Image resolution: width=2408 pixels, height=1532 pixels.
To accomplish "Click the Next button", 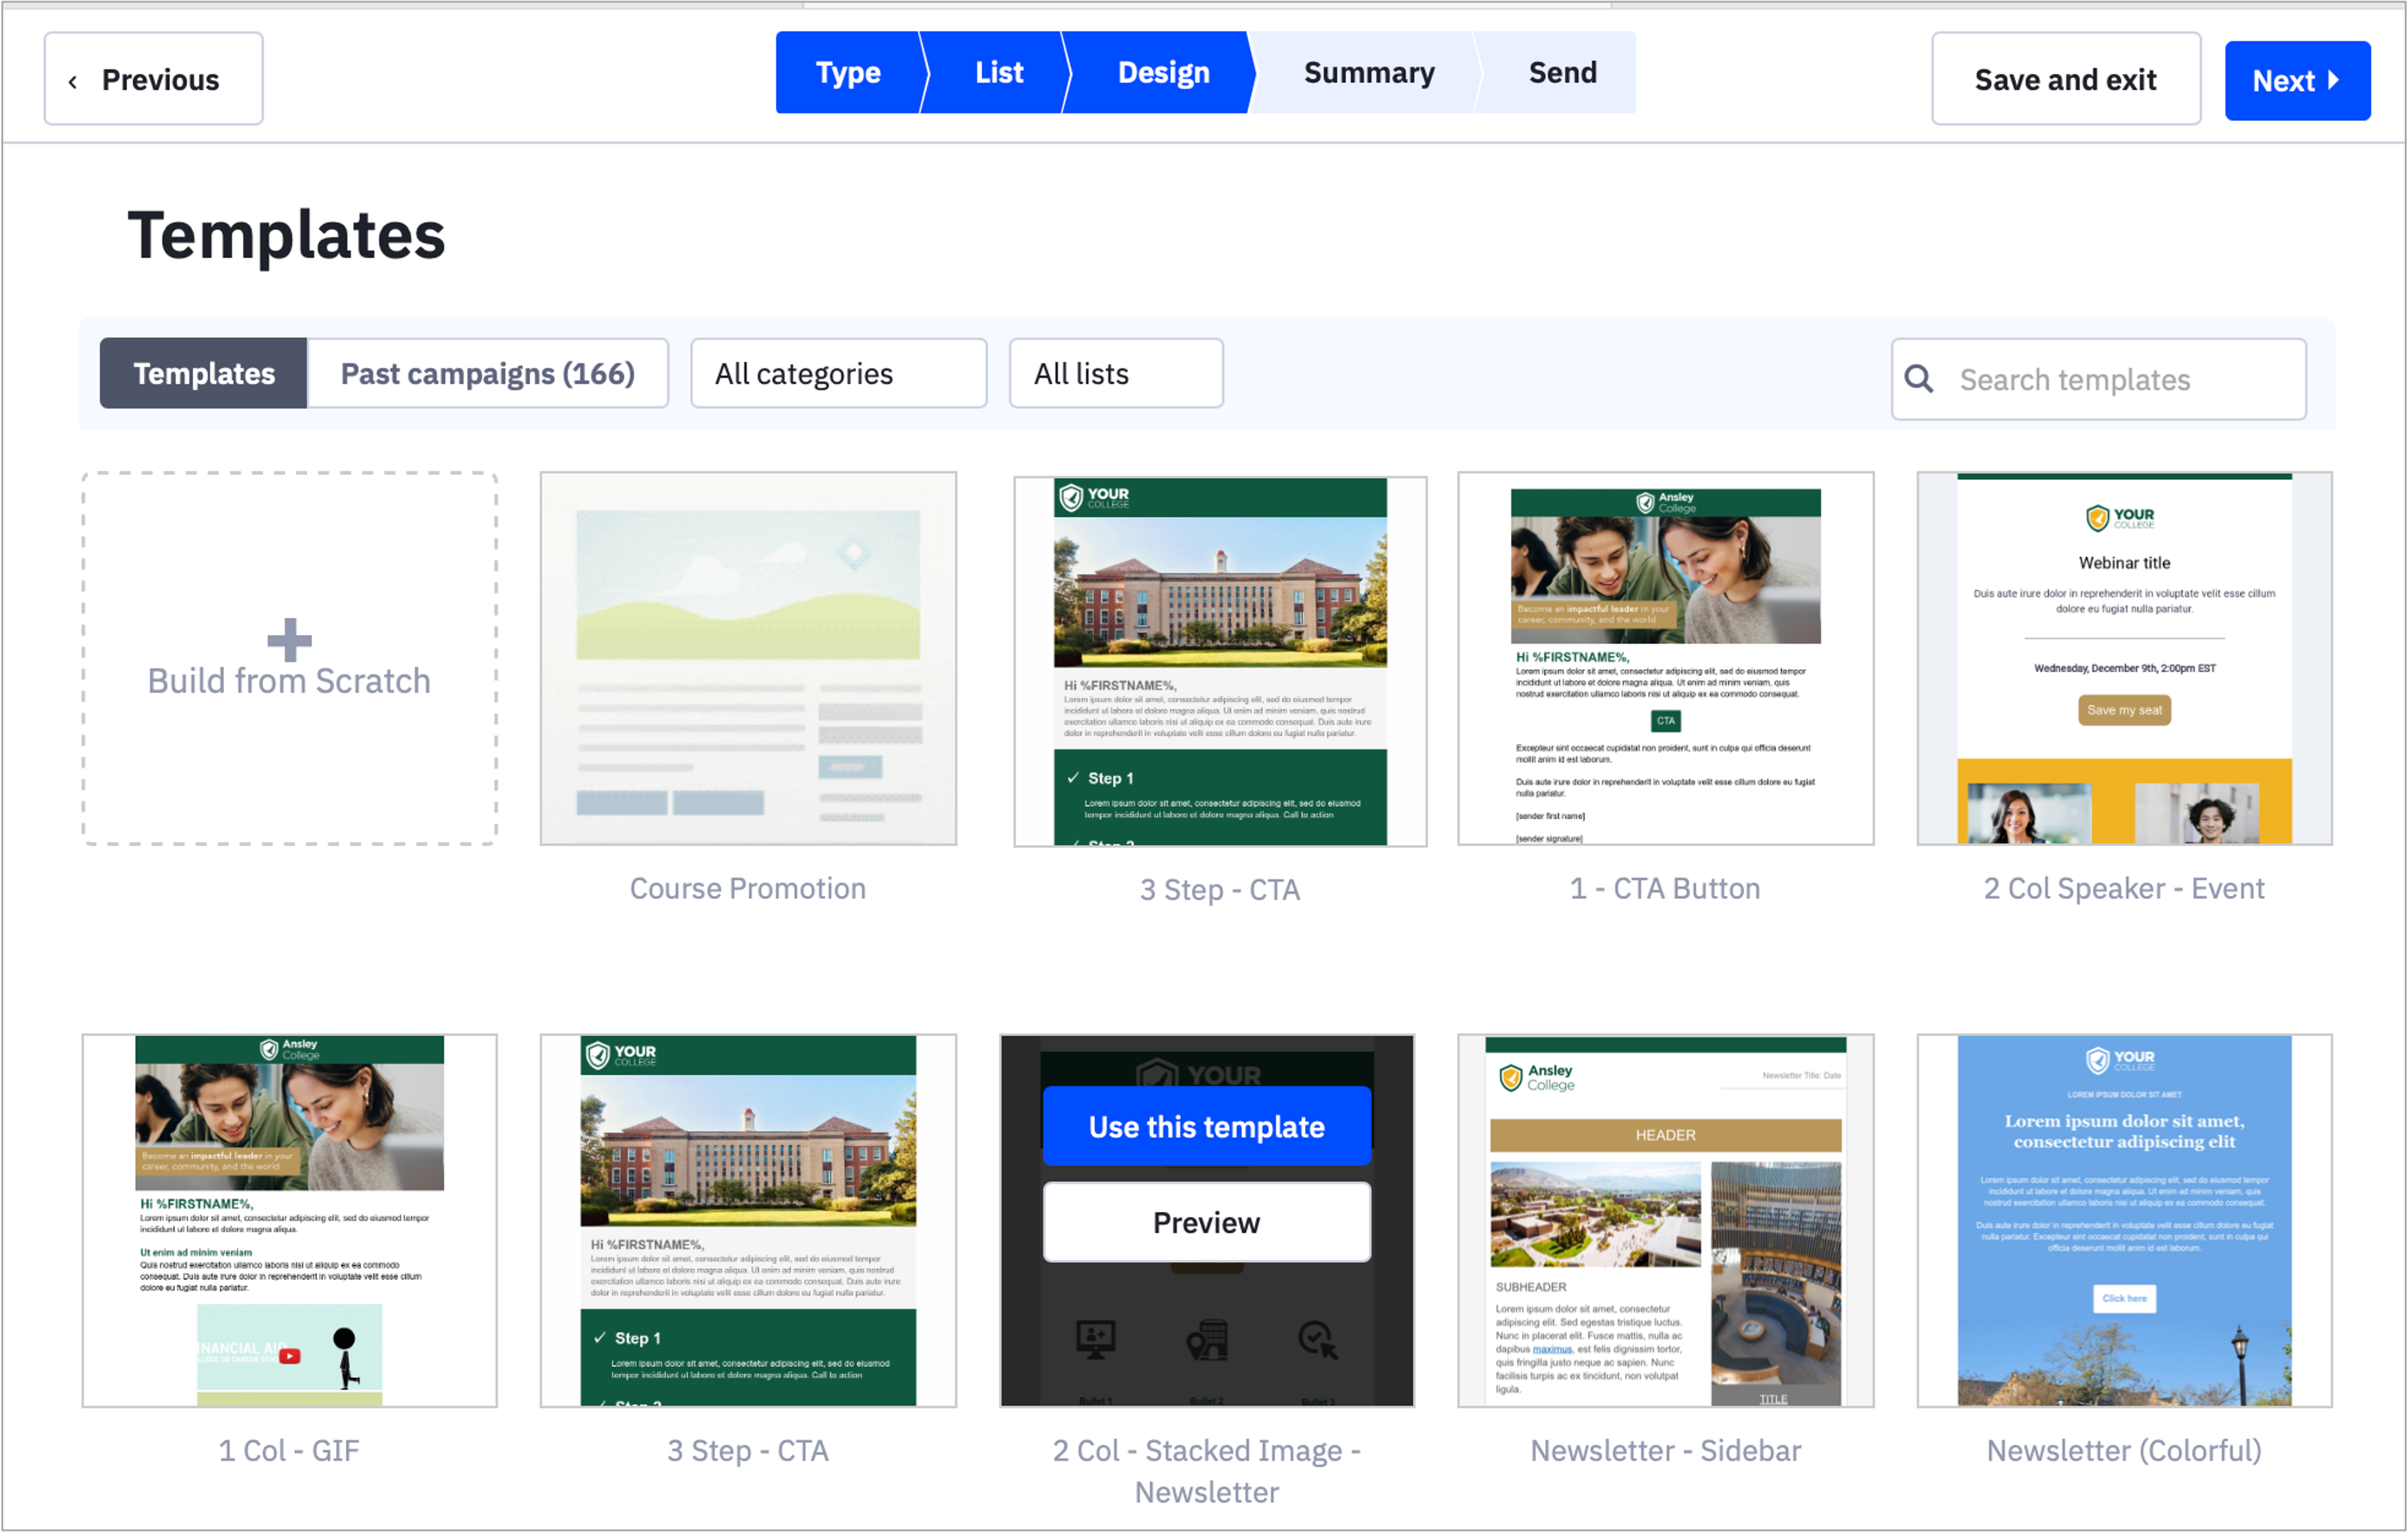I will (2297, 80).
